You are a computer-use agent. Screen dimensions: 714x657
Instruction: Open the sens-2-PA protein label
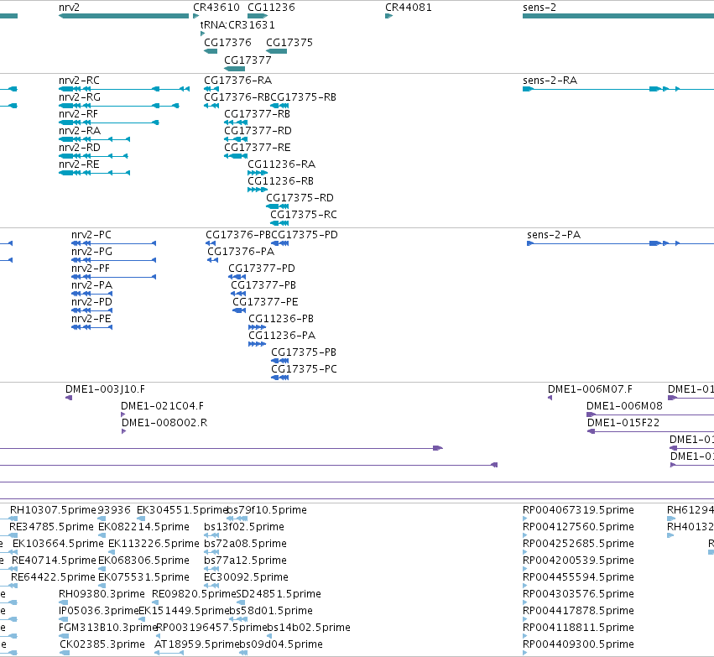point(554,235)
